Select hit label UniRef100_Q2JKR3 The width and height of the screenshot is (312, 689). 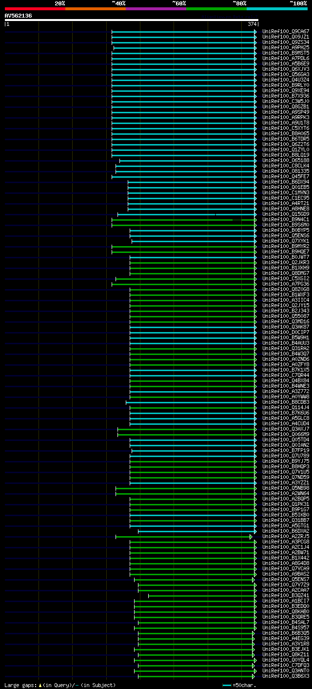click(x=286, y=262)
